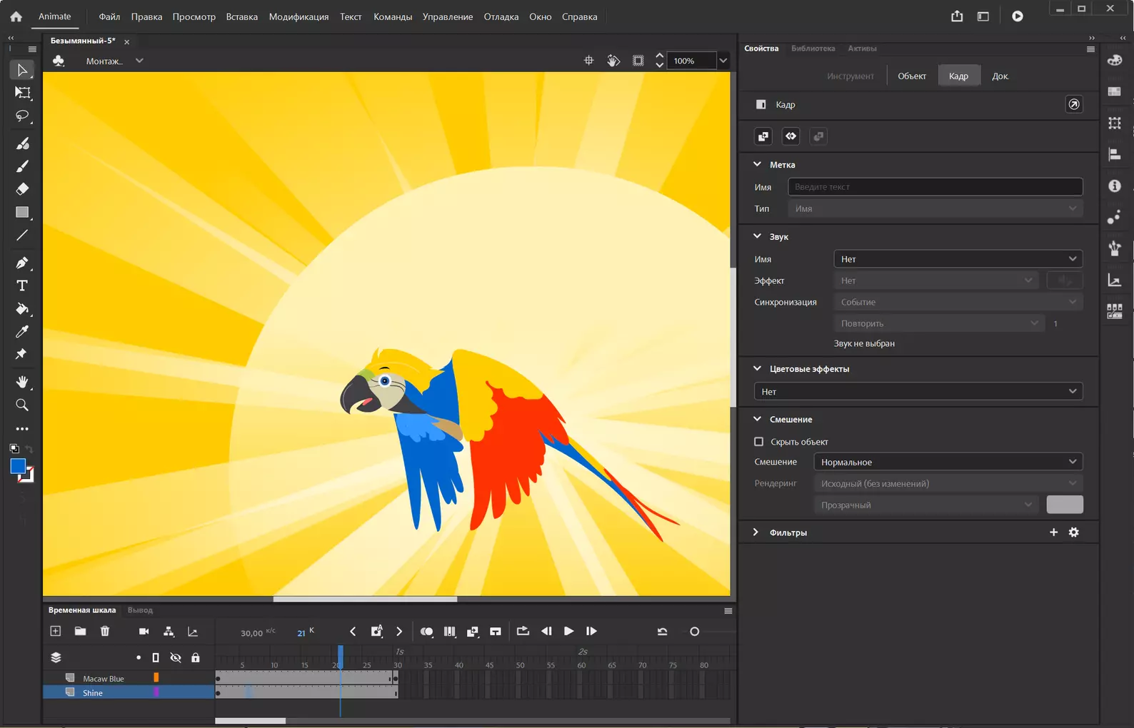Open the sound 'Имя' dropdown showing Нет

(958, 259)
